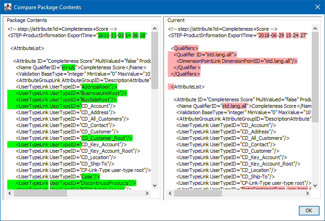The width and height of the screenshot is (325, 221).
Task: Click the Package Contents horizontal scrollbar thumb
Action: click(x=40, y=193)
